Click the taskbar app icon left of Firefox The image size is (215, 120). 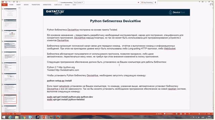pyautogui.click(x=51, y=117)
